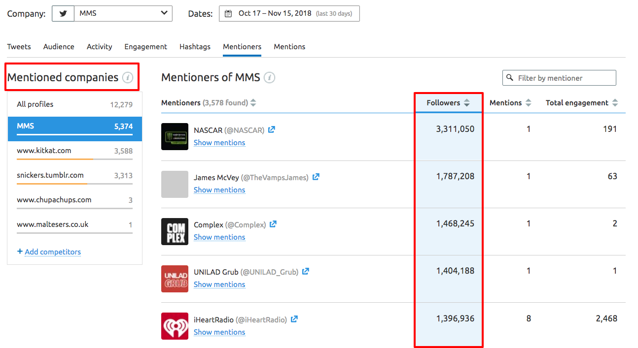Open the MMS company dropdown
This screenshot has width=638, height=348.
[x=123, y=14]
